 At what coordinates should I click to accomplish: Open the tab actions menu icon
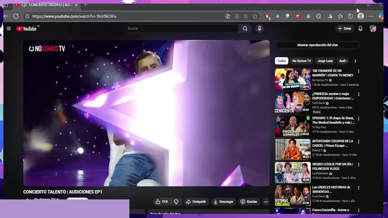point(6,5)
